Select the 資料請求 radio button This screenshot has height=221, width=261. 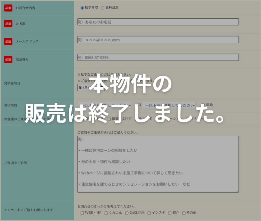click(x=103, y=8)
